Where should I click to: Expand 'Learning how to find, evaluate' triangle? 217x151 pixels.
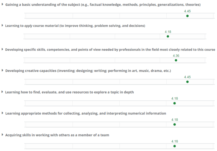[x=3, y=92]
